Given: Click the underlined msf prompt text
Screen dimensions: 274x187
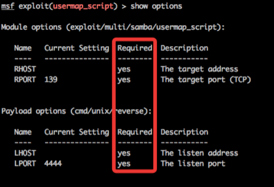Looking at the screenshot, I should [8, 7].
